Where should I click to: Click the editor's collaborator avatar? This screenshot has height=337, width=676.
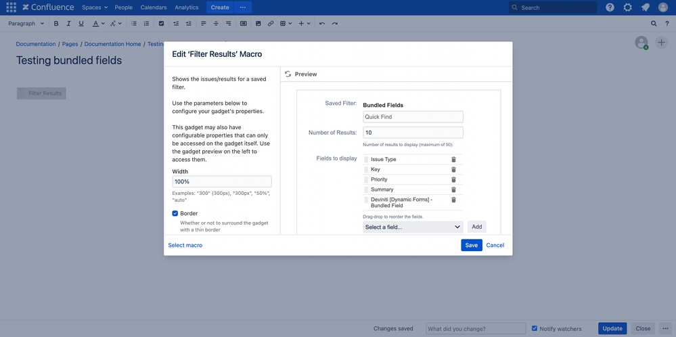click(641, 42)
